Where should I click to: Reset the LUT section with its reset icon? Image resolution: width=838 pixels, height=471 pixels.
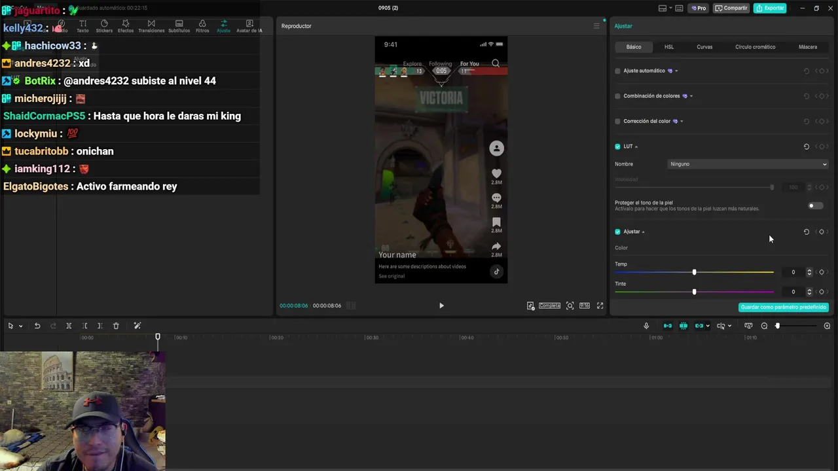click(x=807, y=147)
